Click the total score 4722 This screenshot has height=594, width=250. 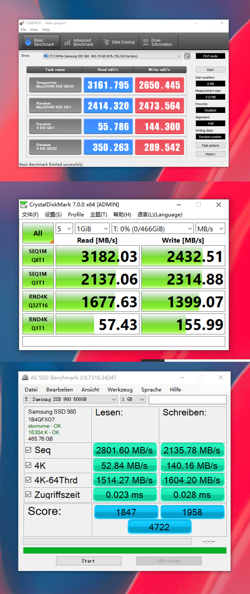(159, 527)
